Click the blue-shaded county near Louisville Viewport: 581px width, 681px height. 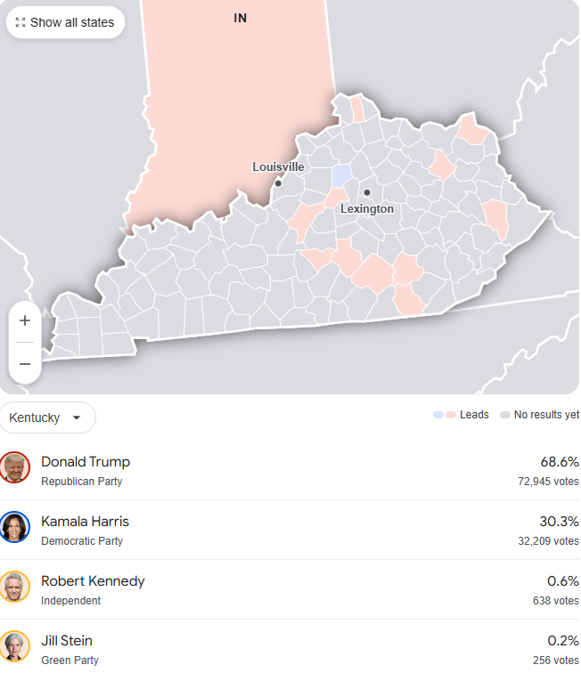342,175
